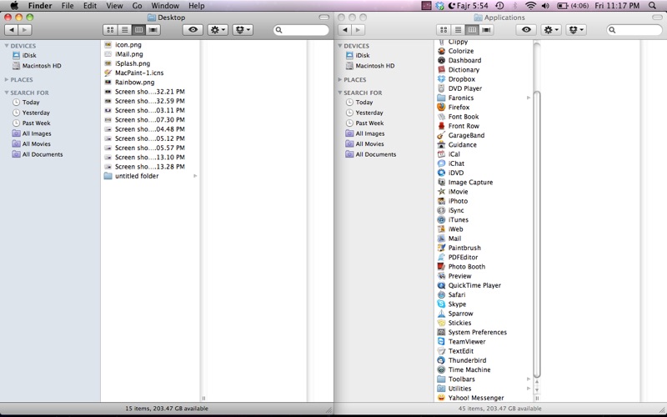Viewport: 667px width, 417px height.
Task: Open the View menu
Action: pyautogui.click(x=114, y=6)
